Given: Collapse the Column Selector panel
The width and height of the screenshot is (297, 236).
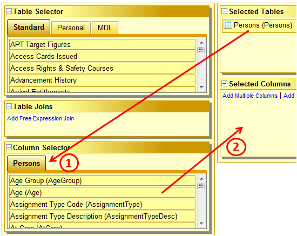Looking at the screenshot, I should (x=9, y=147).
